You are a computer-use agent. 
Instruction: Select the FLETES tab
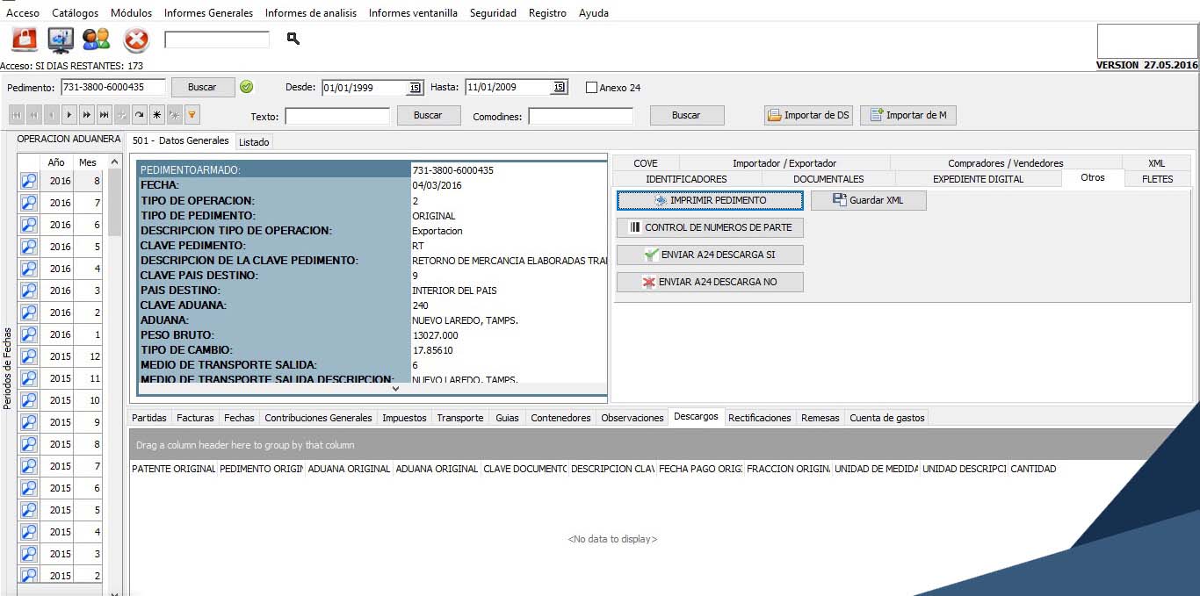pyautogui.click(x=1157, y=179)
